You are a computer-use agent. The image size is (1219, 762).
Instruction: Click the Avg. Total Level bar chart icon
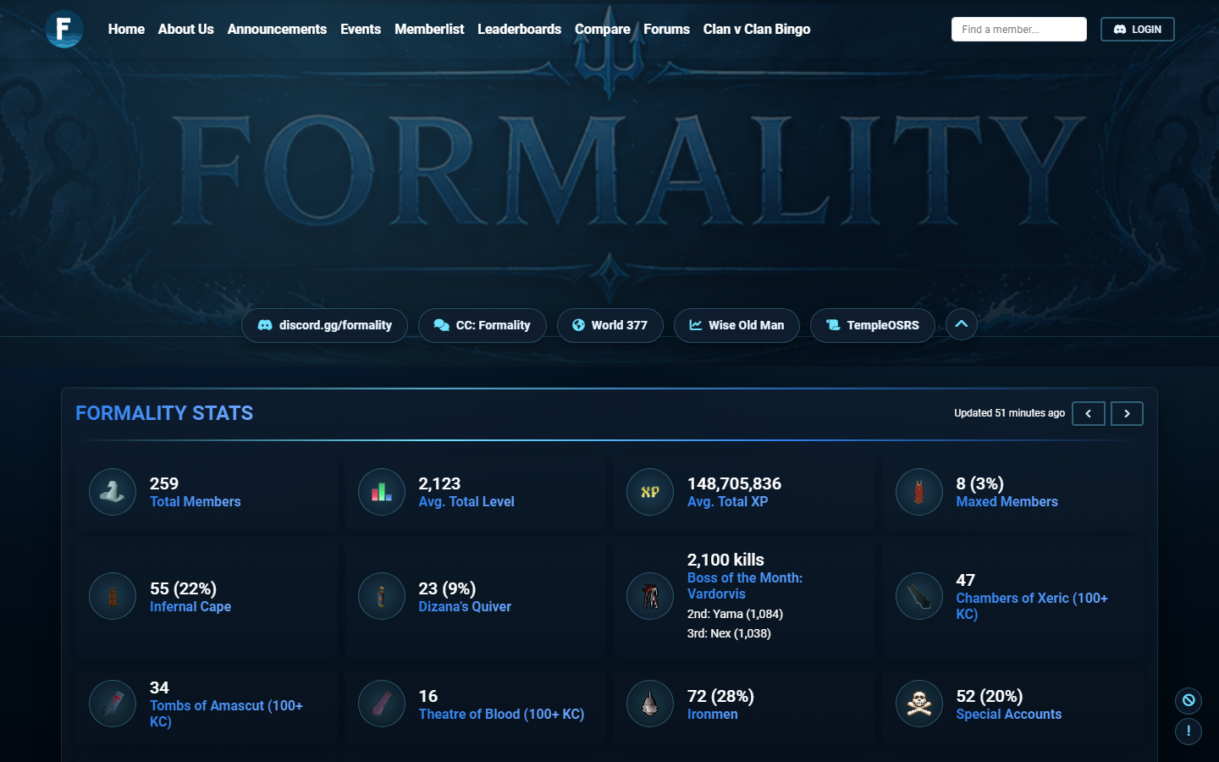click(382, 492)
